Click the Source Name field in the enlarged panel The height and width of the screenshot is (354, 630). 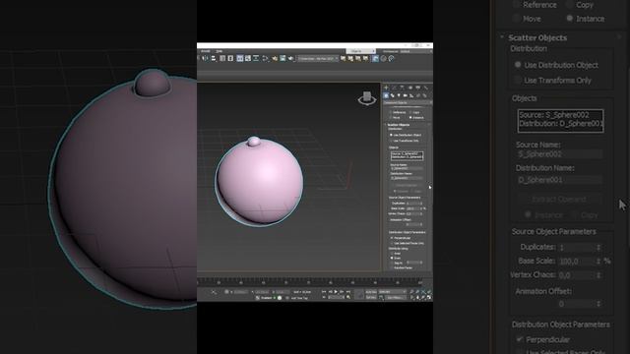click(560, 154)
